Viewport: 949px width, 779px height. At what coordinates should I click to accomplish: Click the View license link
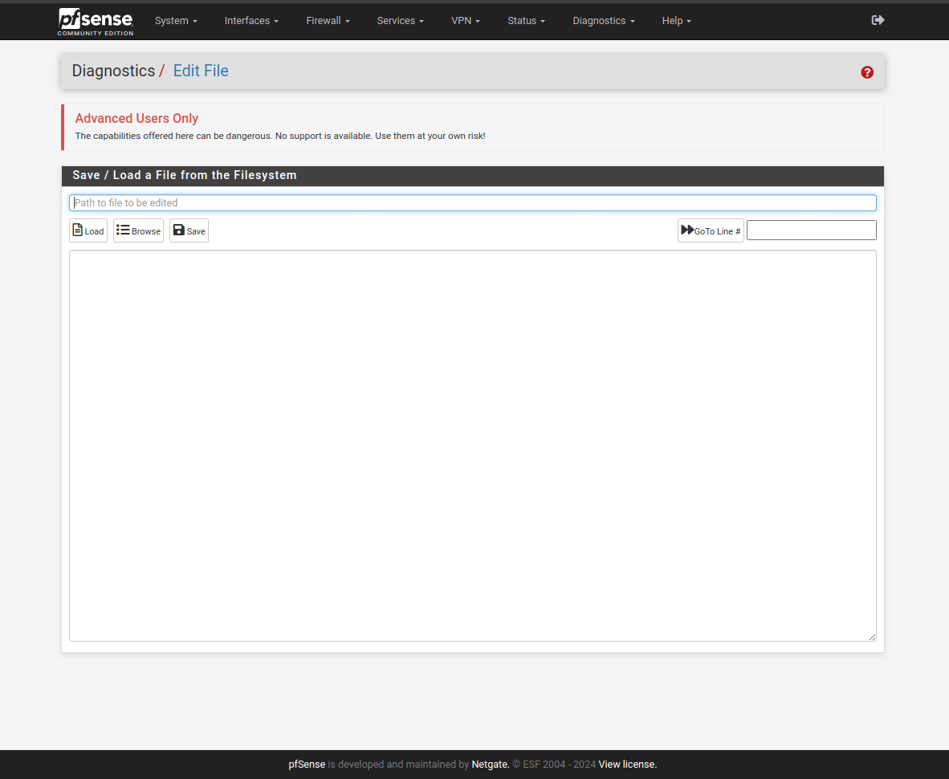627,765
